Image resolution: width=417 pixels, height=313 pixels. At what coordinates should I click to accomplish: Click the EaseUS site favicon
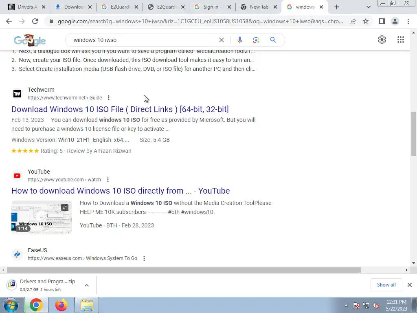17,254
